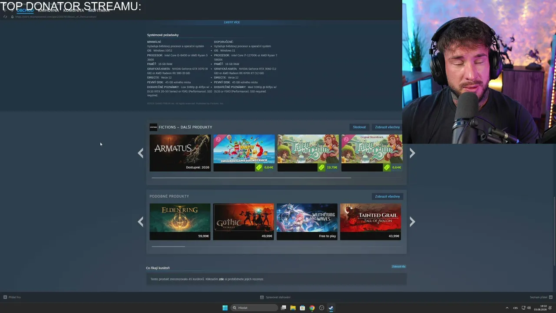Open the Armatus game thumbnail

tap(180, 153)
